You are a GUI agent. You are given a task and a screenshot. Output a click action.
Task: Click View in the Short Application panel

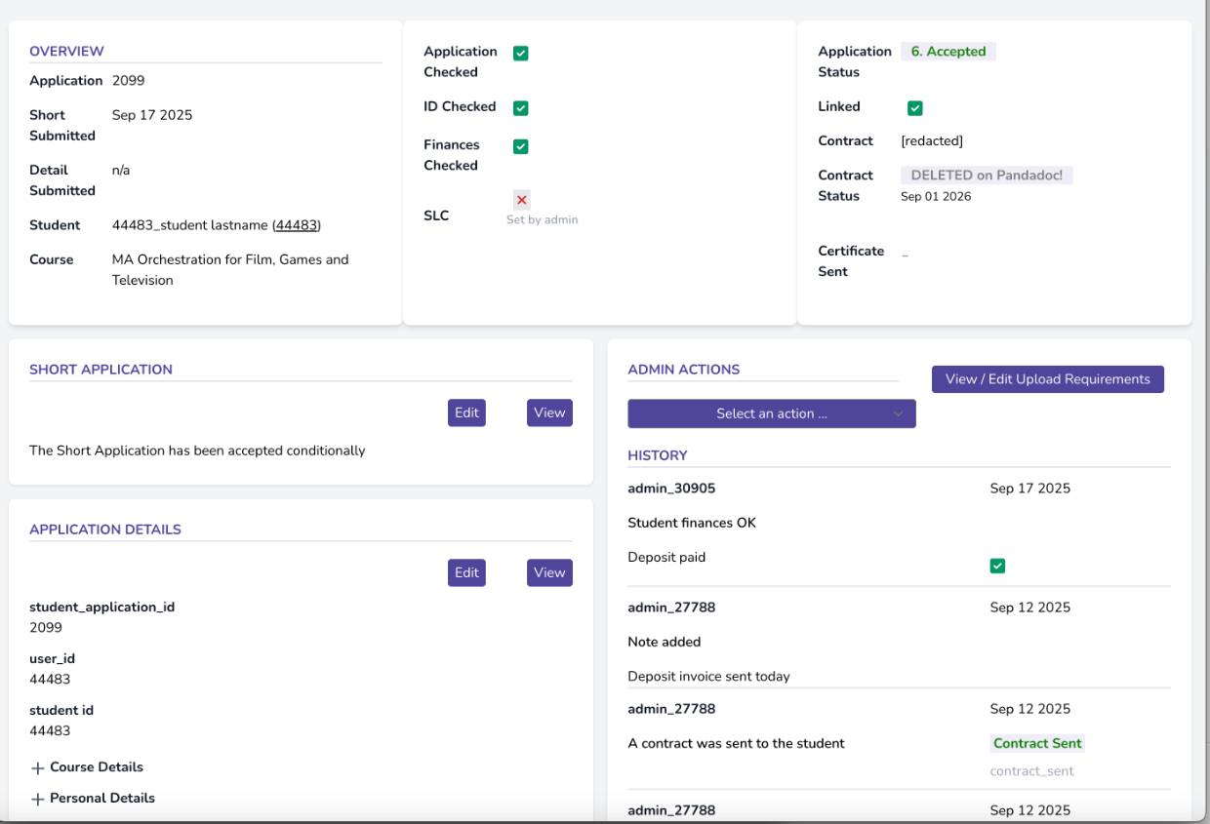549,412
